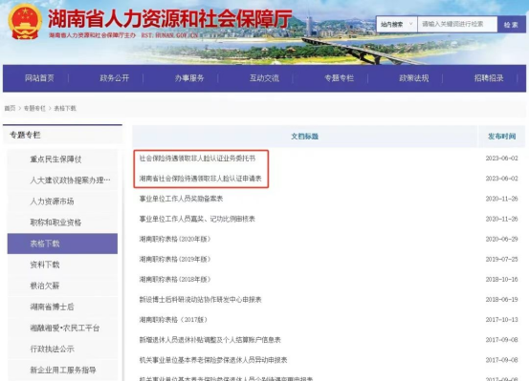Click the 专题专栏 sidebar panel heading

click(x=25, y=135)
